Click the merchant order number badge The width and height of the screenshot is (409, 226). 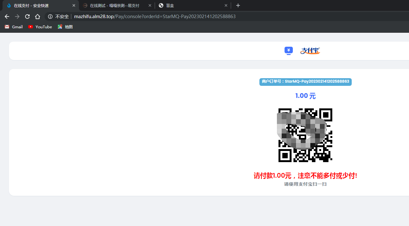point(305,82)
